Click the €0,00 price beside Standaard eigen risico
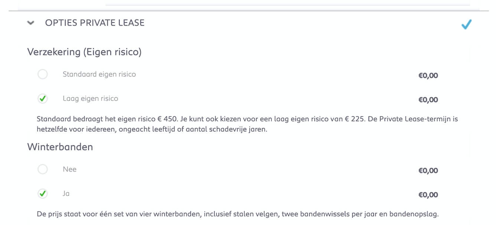 428,76
